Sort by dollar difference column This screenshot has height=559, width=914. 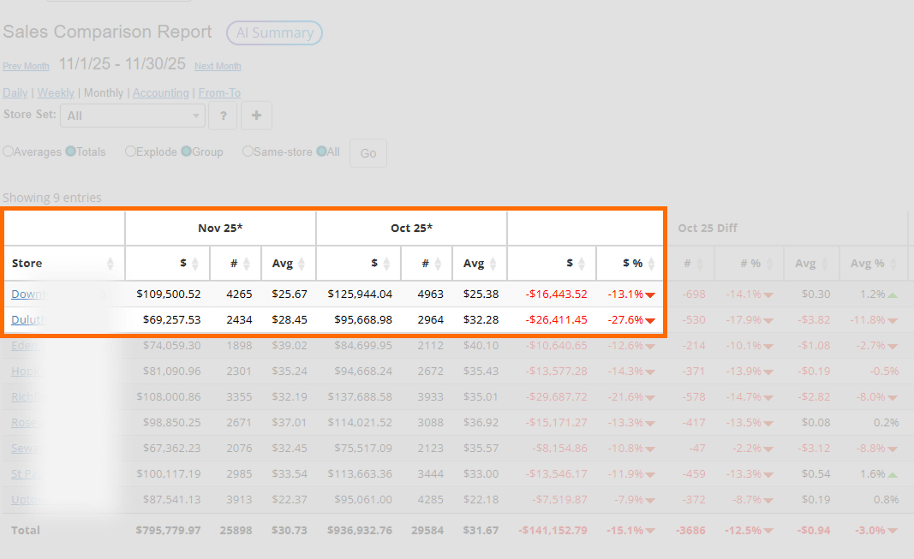[581, 264]
